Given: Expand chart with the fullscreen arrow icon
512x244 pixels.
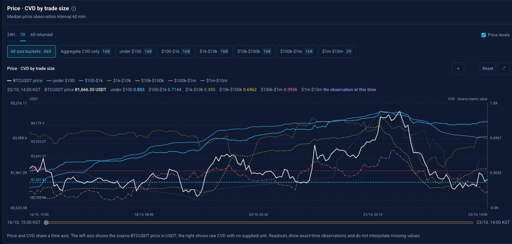Looking at the screenshot, I should [504, 68].
